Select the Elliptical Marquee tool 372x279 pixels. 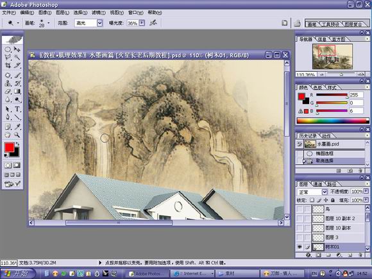(8, 49)
